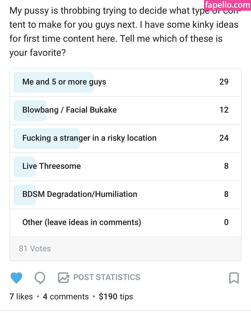Click the "81 Votes" poll footer

point(35,249)
